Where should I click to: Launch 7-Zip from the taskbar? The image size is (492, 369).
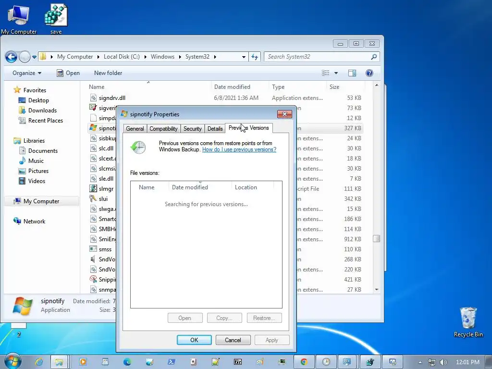[237, 362]
